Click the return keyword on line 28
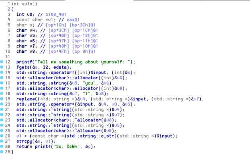 [x=24, y=146]
